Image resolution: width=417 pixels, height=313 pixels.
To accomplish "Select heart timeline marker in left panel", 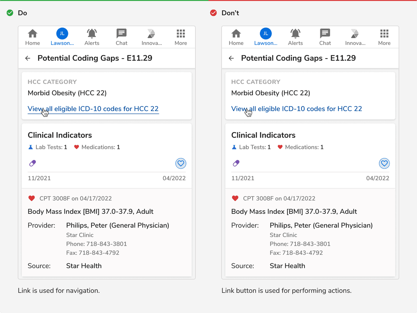I will pyautogui.click(x=181, y=163).
